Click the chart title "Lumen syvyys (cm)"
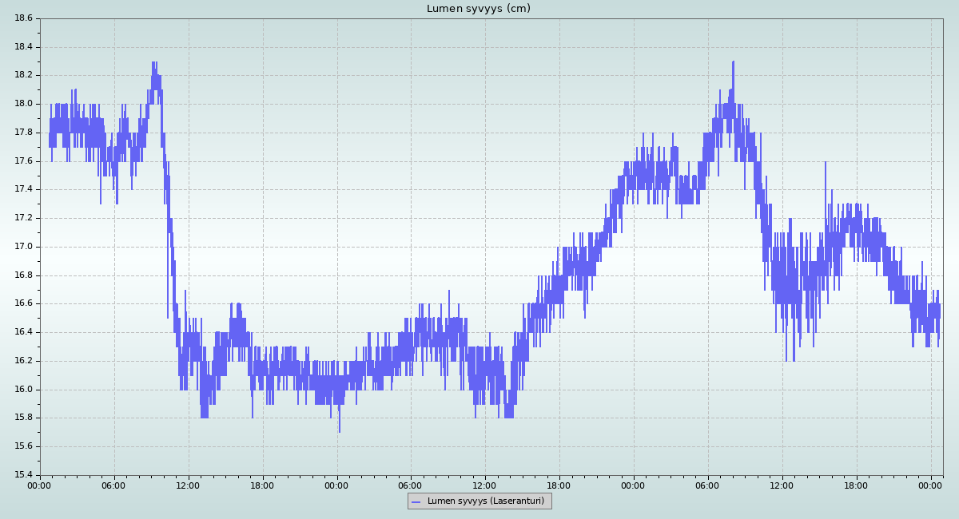The width and height of the screenshot is (959, 519). pyautogui.click(x=478, y=9)
